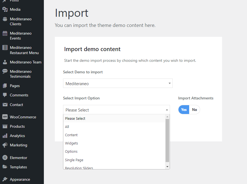The width and height of the screenshot is (247, 184).
Task: Click the Templates folder icon
Action: pyautogui.click(x=5, y=167)
